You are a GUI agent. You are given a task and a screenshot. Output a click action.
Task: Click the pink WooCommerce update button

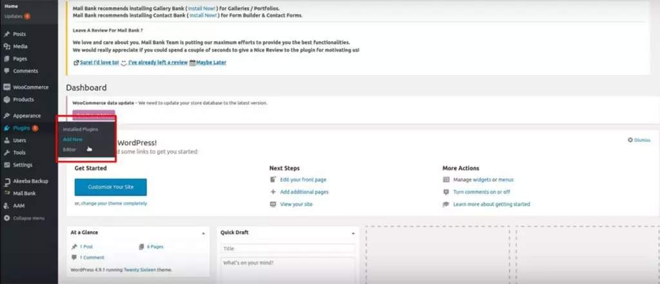[93, 115]
